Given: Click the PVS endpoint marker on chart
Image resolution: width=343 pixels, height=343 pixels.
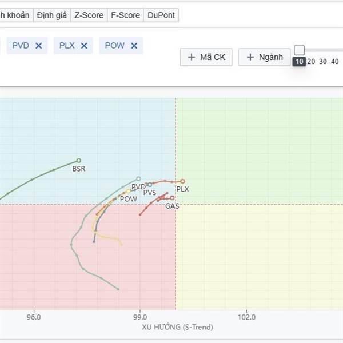Looking at the screenshot, I should click(150, 185).
